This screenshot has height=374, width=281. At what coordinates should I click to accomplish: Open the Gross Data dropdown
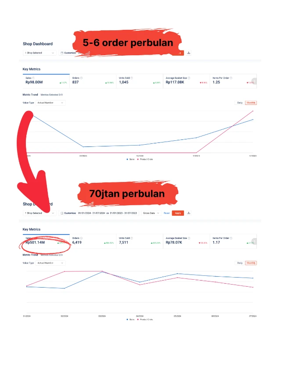pyautogui.click(x=151, y=213)
